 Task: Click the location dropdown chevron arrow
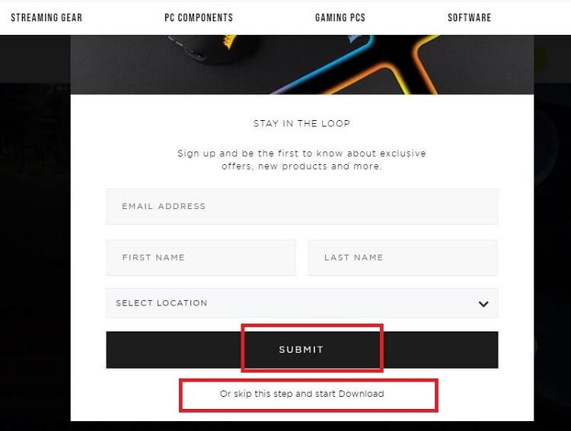pos(483,303)
